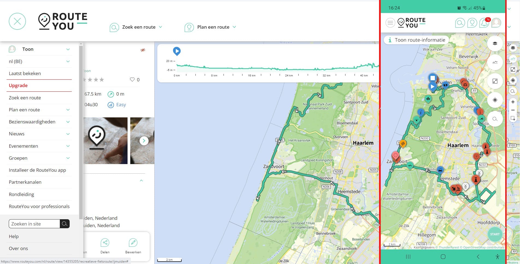Toggle accessibility mode in the bottom bar
The width and height of the screenshot is (520, 264).
[498, 257]
